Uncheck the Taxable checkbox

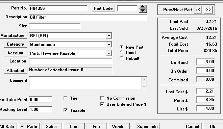point(66,110)
